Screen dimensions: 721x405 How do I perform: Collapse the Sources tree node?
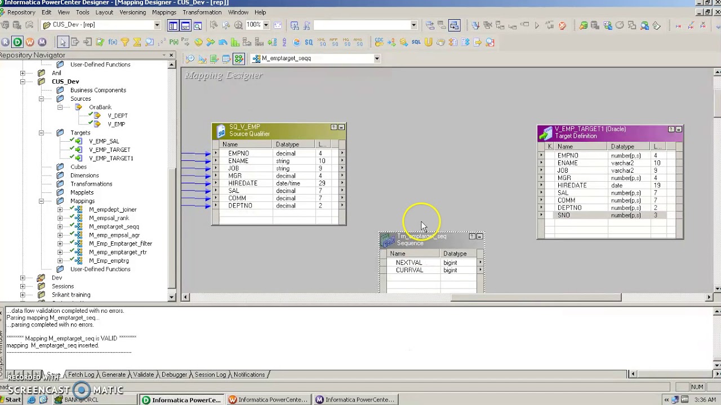tap(41, 98)
